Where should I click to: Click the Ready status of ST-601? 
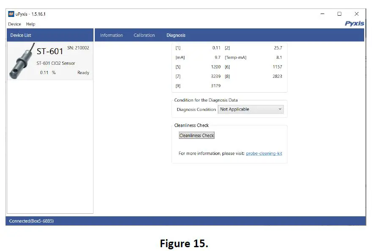click(83, 72)
